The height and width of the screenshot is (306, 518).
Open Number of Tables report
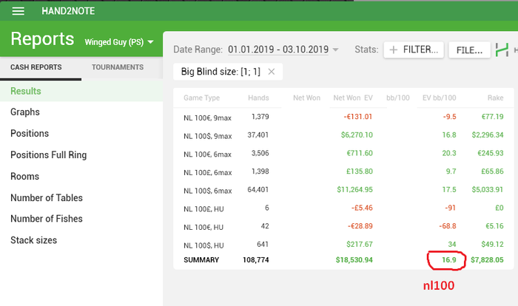(x=47, y=198)
